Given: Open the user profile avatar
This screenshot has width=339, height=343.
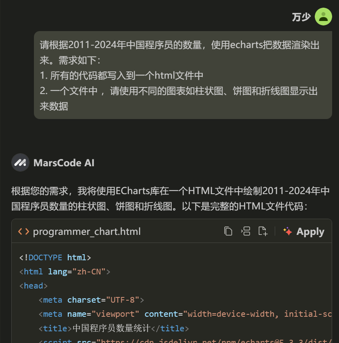Looking at the screenshot, I should [323, 17].
